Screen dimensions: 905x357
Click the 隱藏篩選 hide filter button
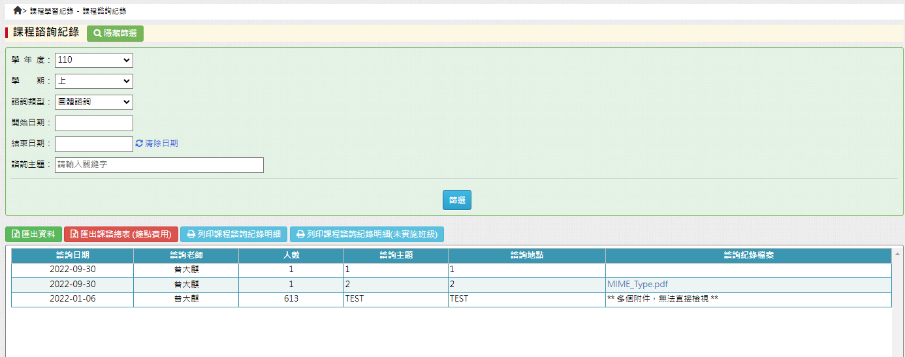click(115, 33)
